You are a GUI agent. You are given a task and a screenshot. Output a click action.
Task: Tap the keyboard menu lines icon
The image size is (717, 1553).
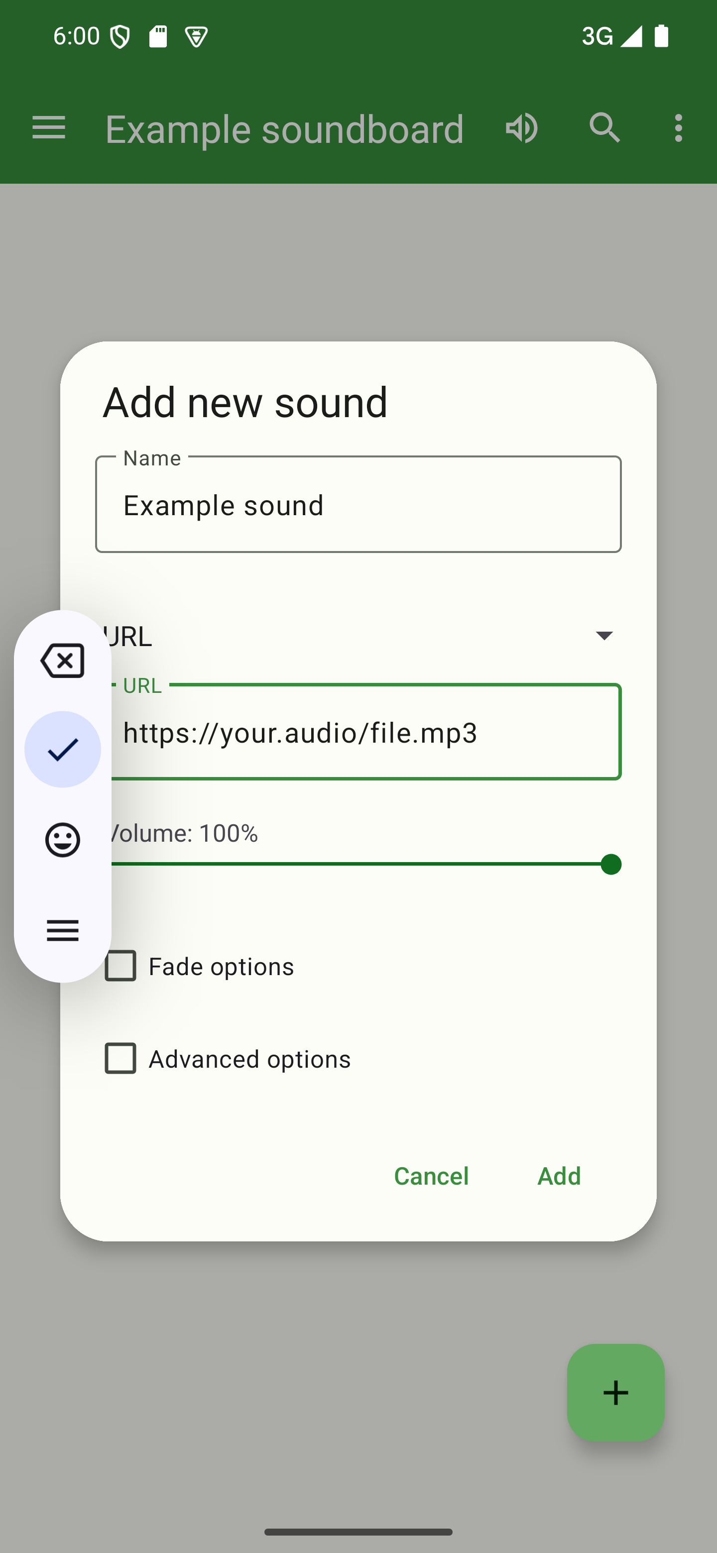coord(63,930)
